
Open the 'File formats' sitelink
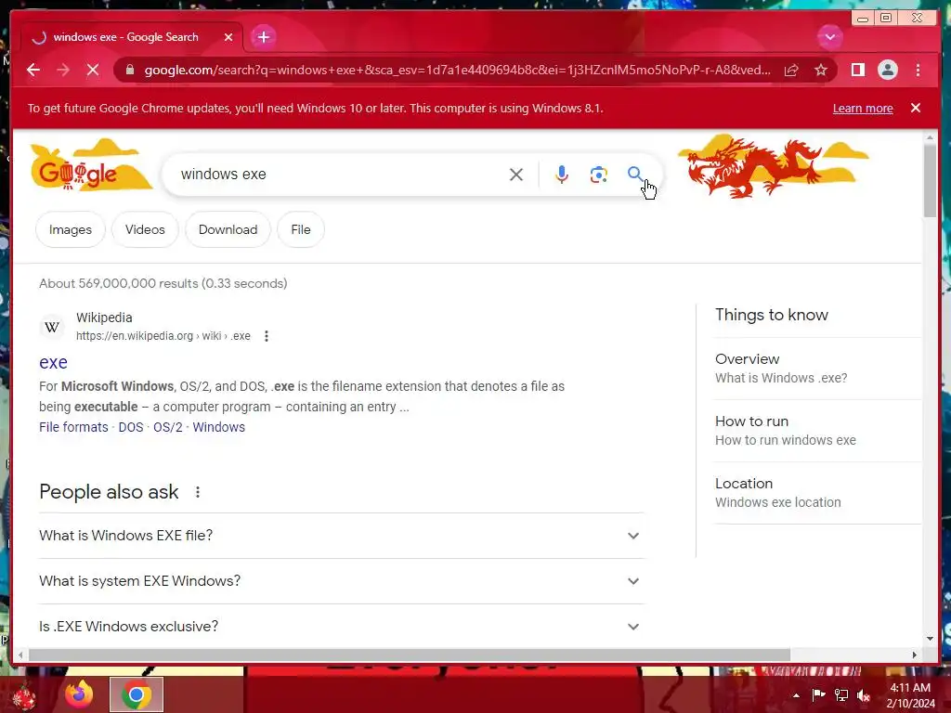pos(73,427)
